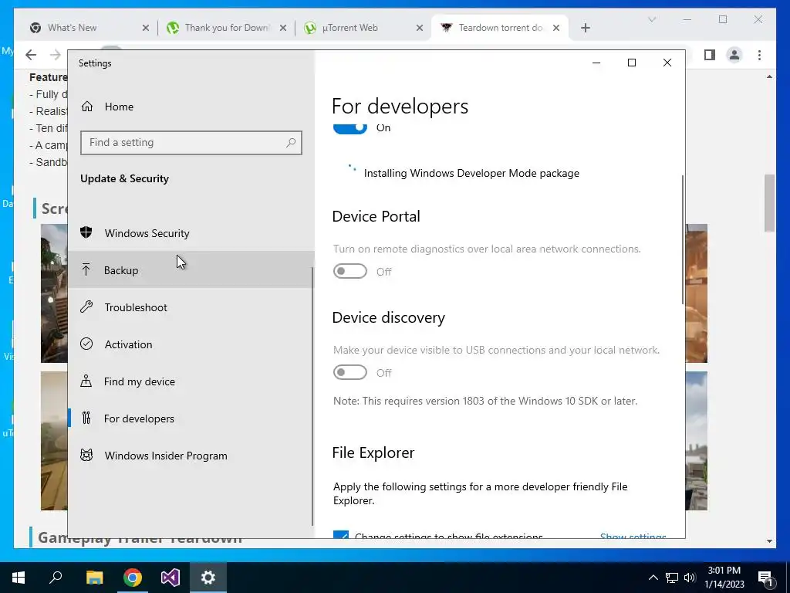
Task: Click the Settings content scrollbar thumb
Action: [683, 239]
